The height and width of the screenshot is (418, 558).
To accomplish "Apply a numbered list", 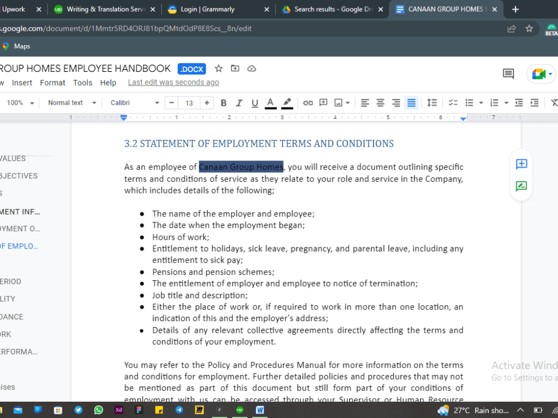I will pos(494,103).
